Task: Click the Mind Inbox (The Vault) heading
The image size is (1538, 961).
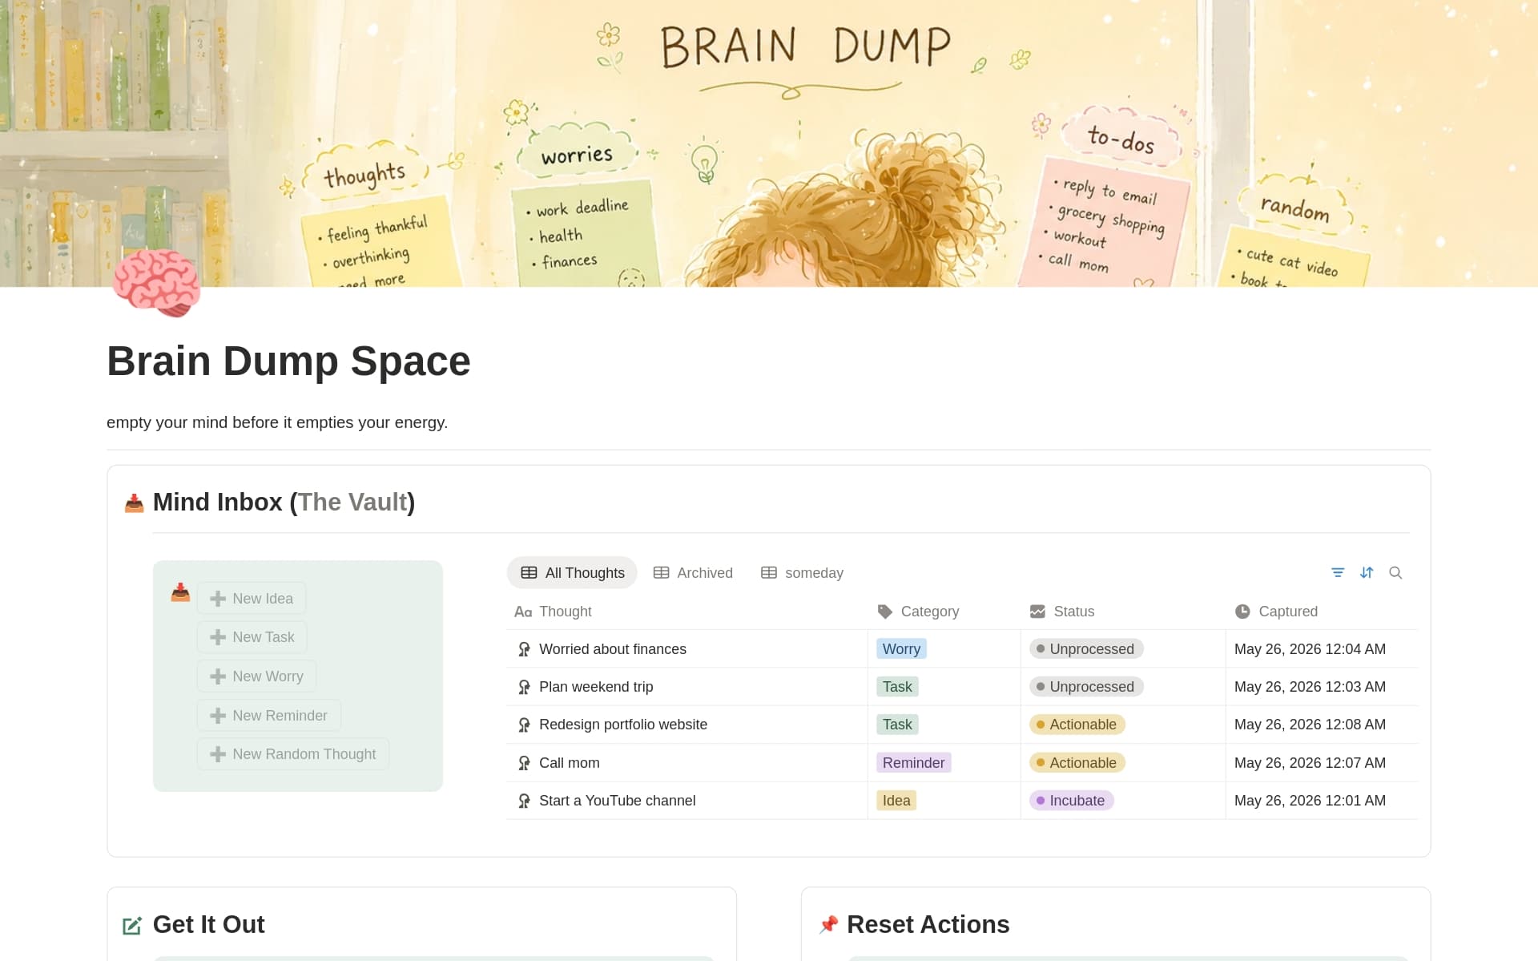Action: click(x=284, y=503)
